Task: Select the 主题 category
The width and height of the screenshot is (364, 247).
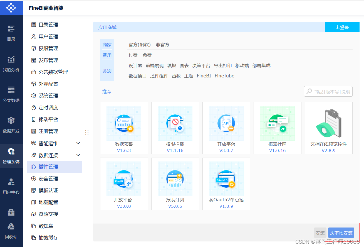Action: pos(189,76)
